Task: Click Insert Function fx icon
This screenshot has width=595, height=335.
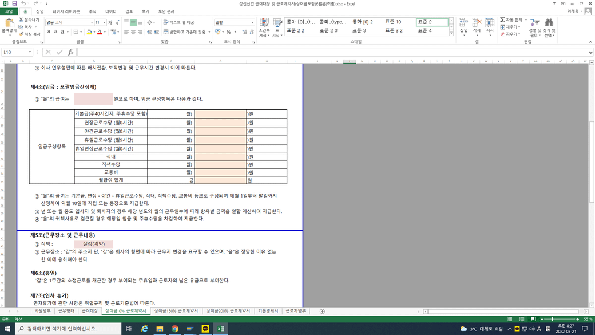Action: [x=70, y=52]
